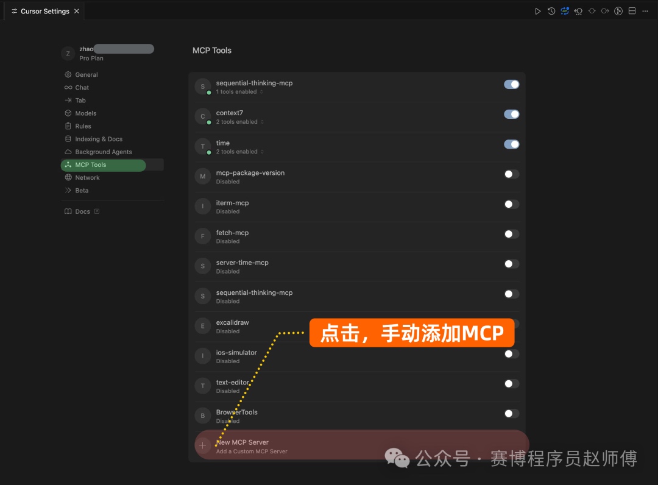
Task: Turn on the iterm-mcp toggle
Action: [x=512, y=204]
